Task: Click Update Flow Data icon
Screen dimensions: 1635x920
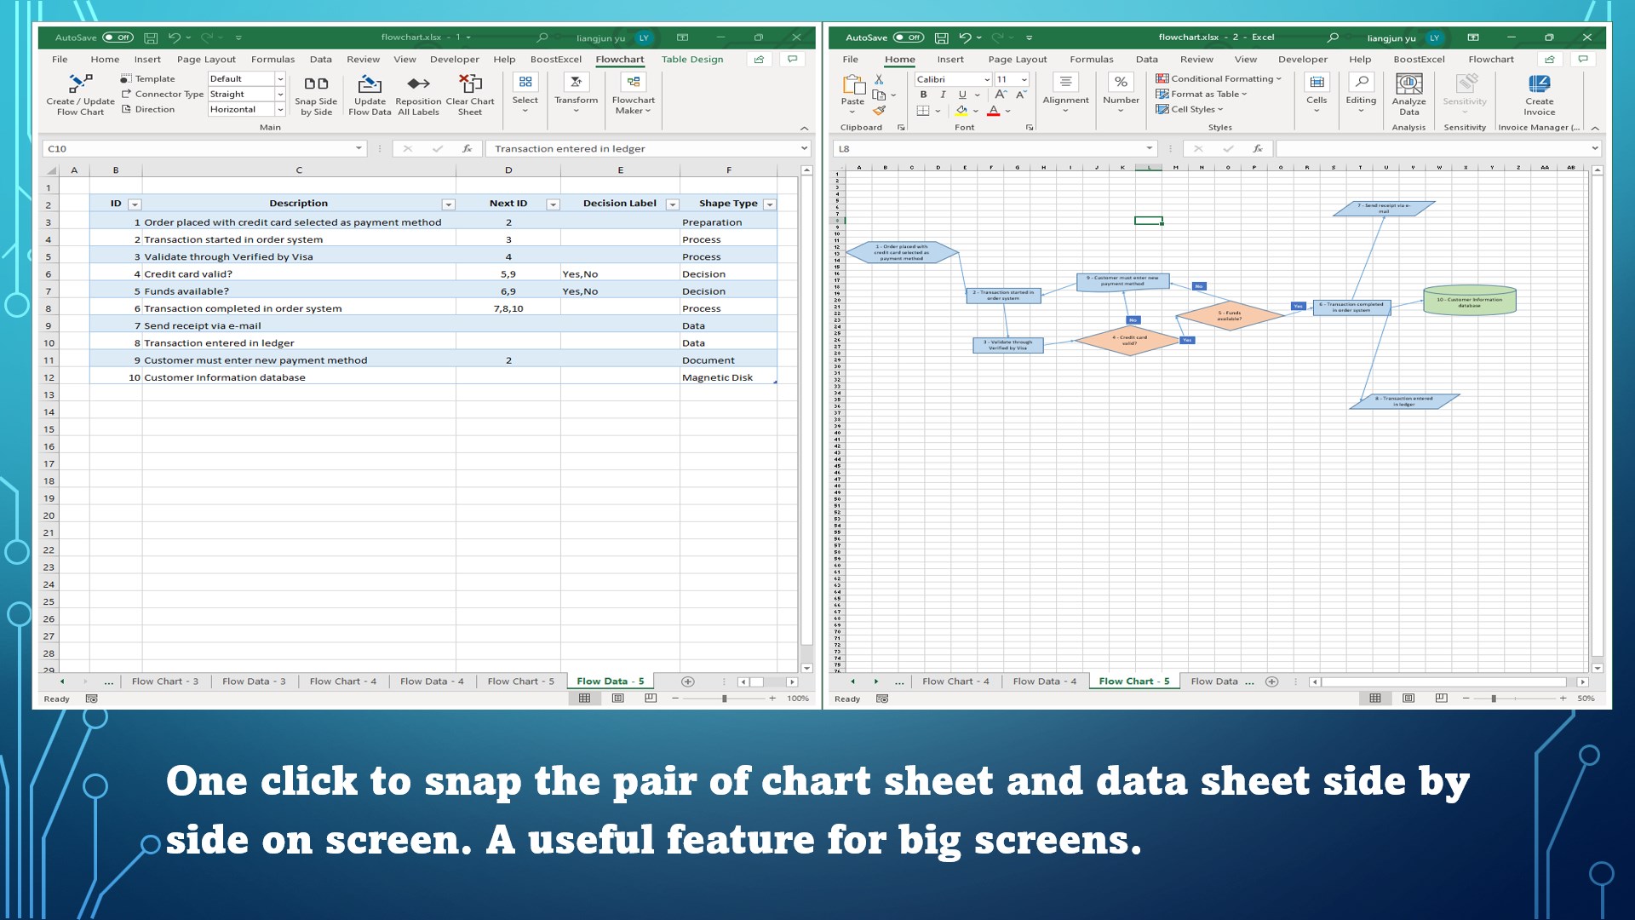Action: point(370,84)
